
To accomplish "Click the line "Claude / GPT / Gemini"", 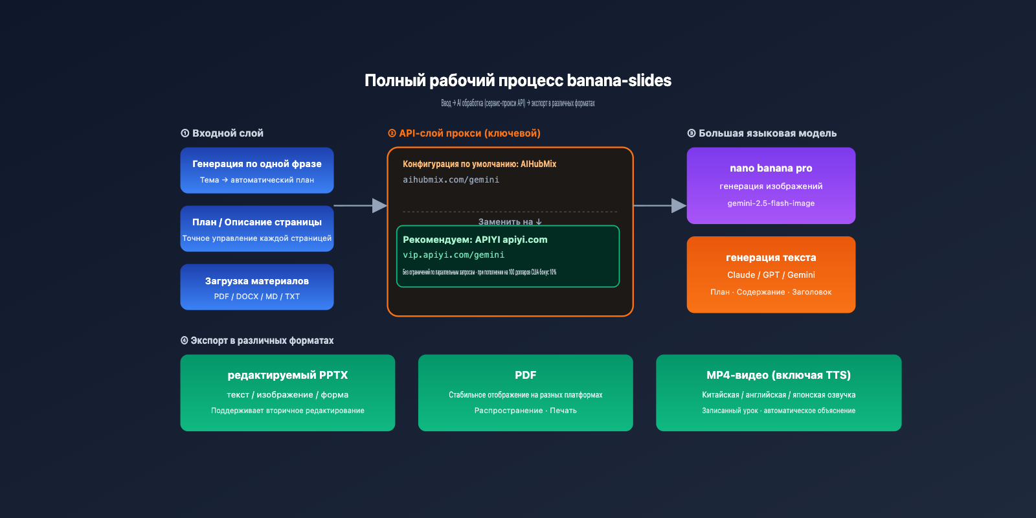I will [771, 275].
